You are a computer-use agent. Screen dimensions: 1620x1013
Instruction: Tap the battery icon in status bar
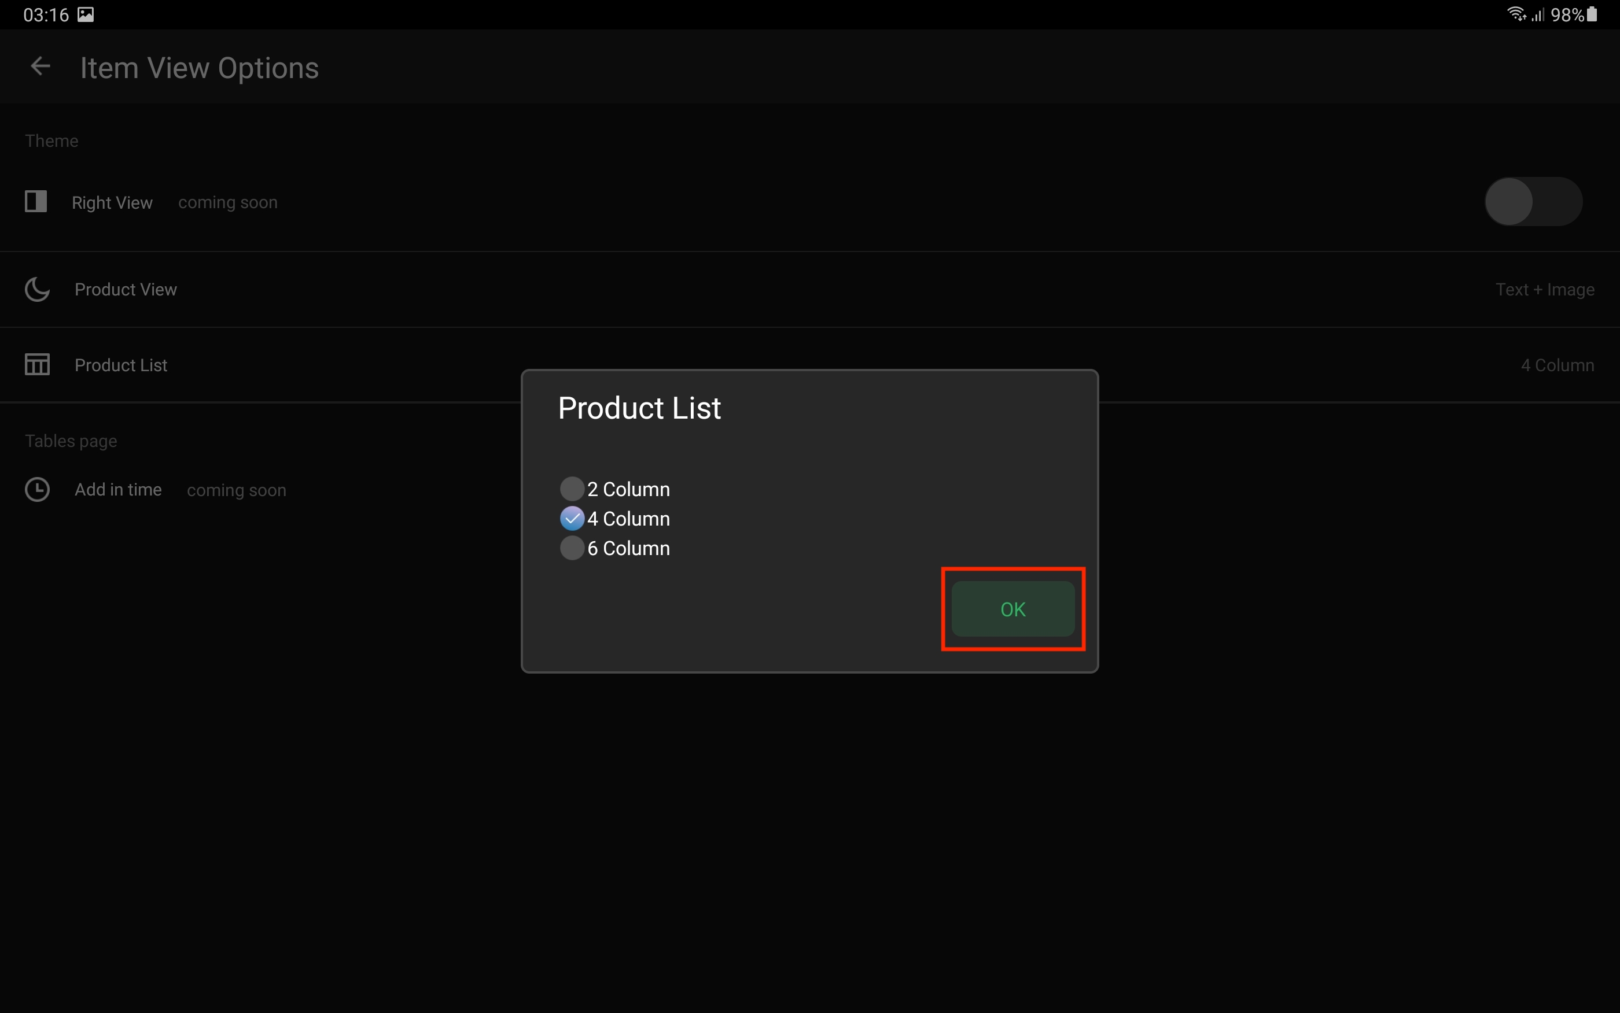click(x=1592, y=14)
